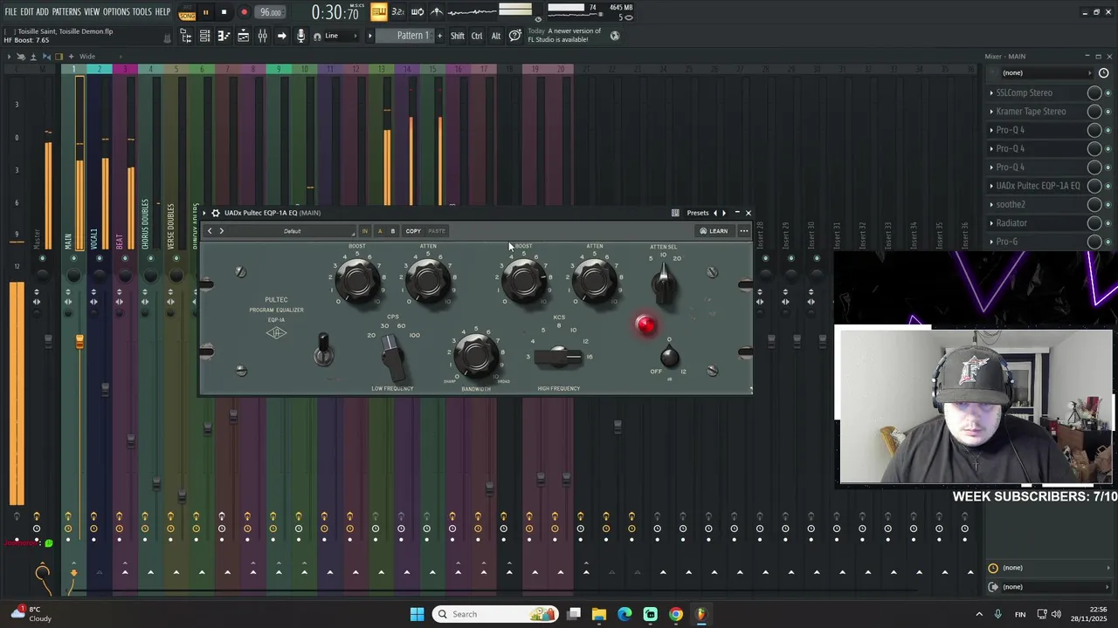Pause playback with the pause button
This screenshot has width=1118, height=628.
205,12
